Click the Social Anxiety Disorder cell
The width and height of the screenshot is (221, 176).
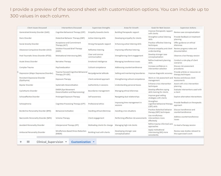(37, 44)
